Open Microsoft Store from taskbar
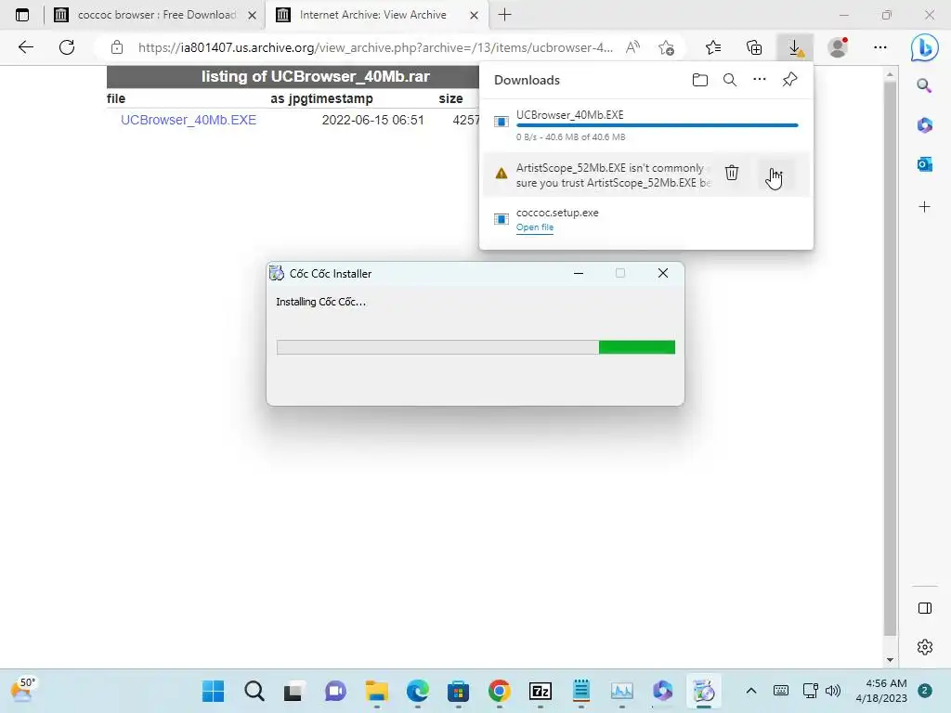Image resolution: width=951 pixels, height=713 pixels. 459,691
